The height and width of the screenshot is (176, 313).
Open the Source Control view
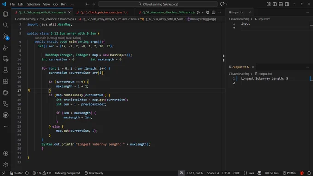[6, 36]
